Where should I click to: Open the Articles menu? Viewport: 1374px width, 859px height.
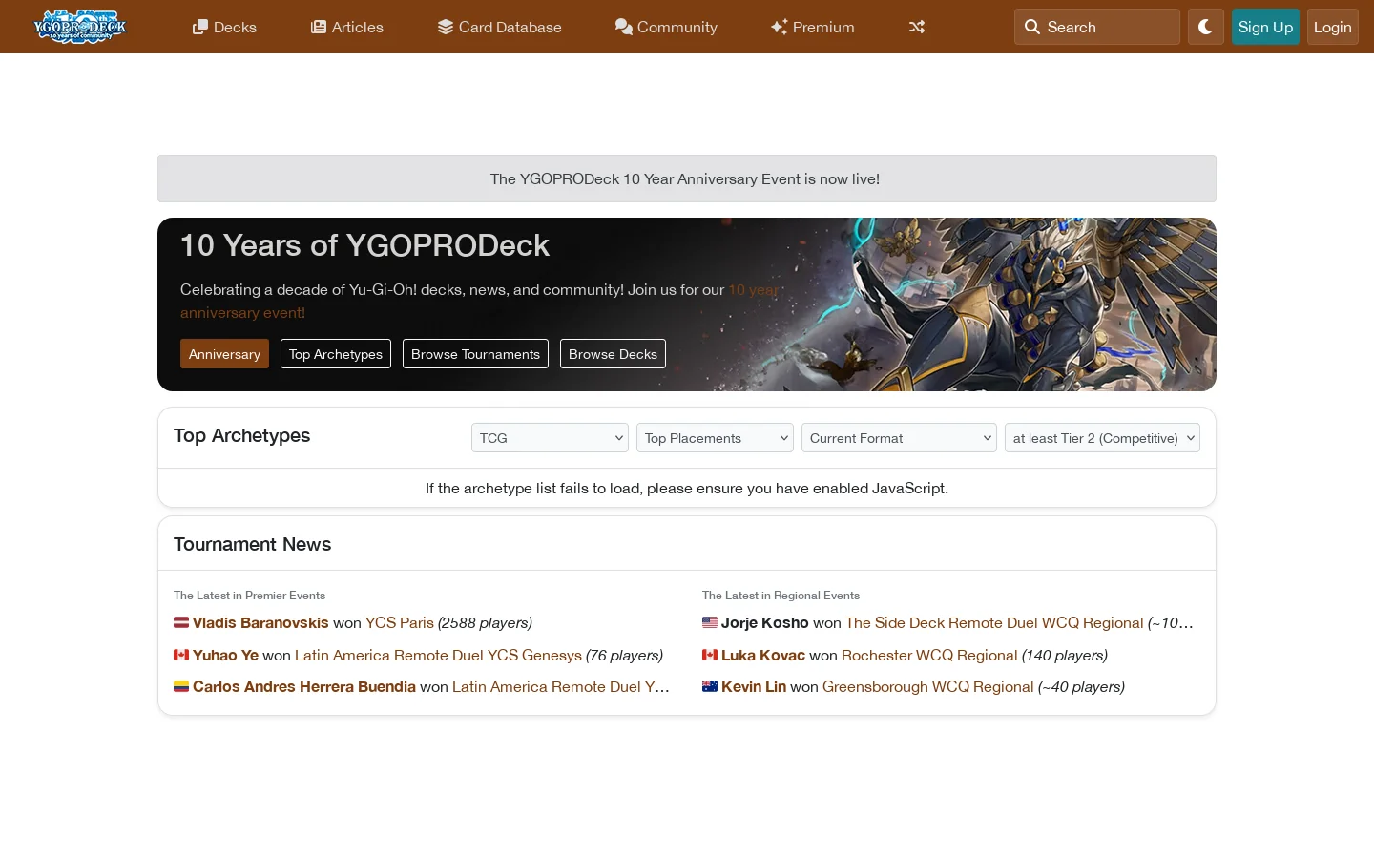[x=347, y=27]
